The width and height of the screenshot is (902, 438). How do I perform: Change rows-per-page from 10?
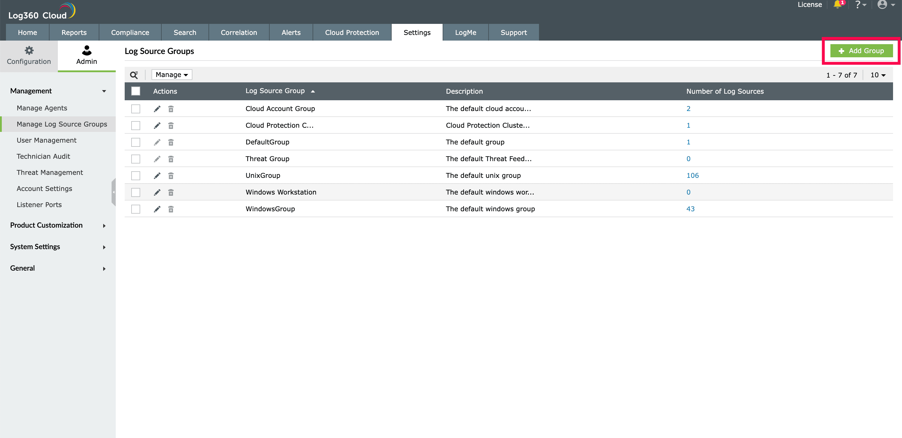878,75
